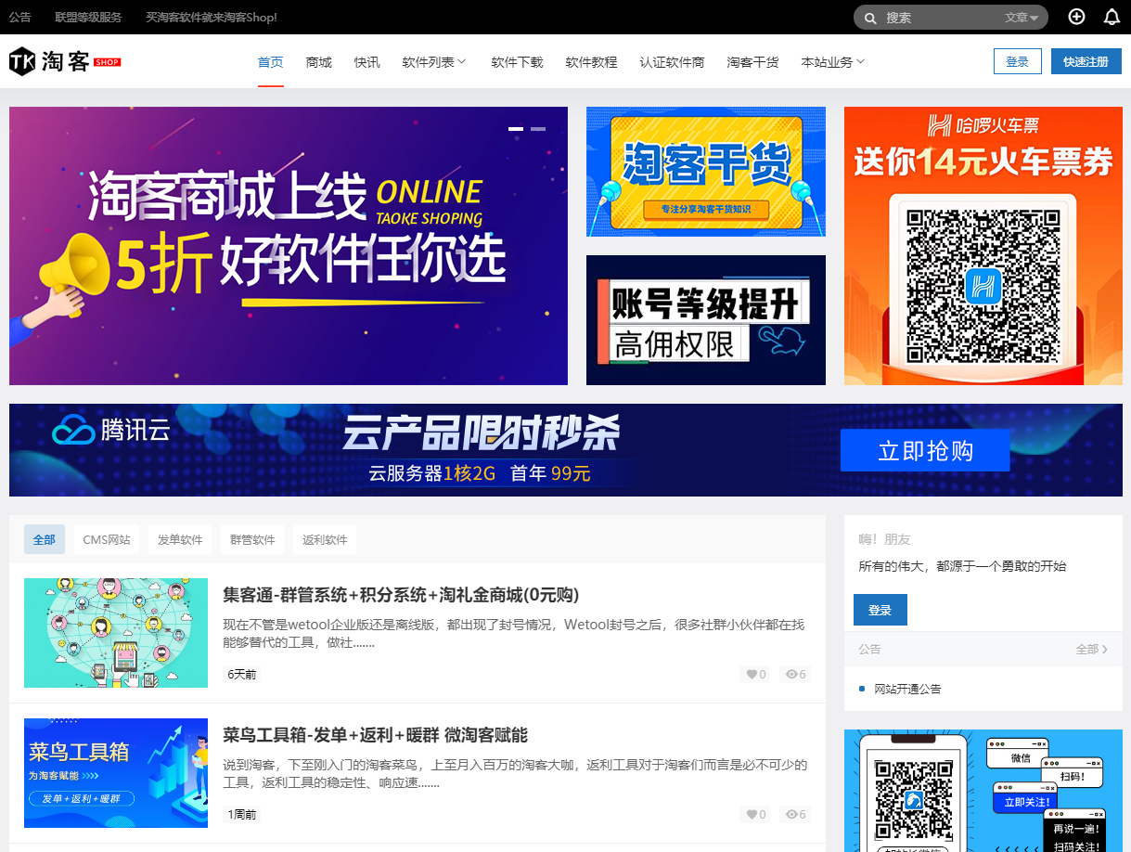Click the plus circle icon in top bar
The height and width of the screenshot is (852, 1131).
[1076, 17]
